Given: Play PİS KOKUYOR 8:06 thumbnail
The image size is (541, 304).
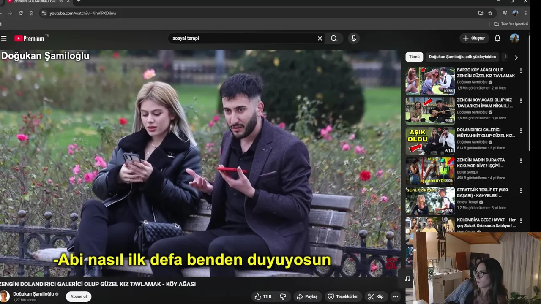Looking at the screenshot, I should tap(430, 171).
